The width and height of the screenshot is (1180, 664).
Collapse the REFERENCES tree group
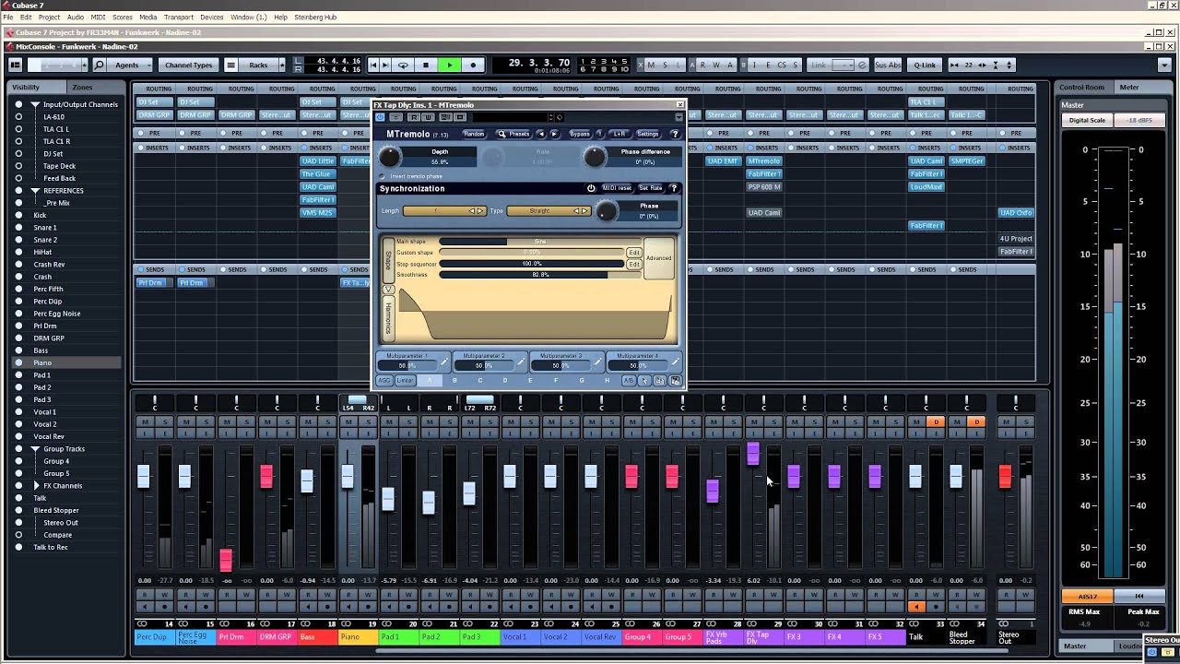coord(35,191)
